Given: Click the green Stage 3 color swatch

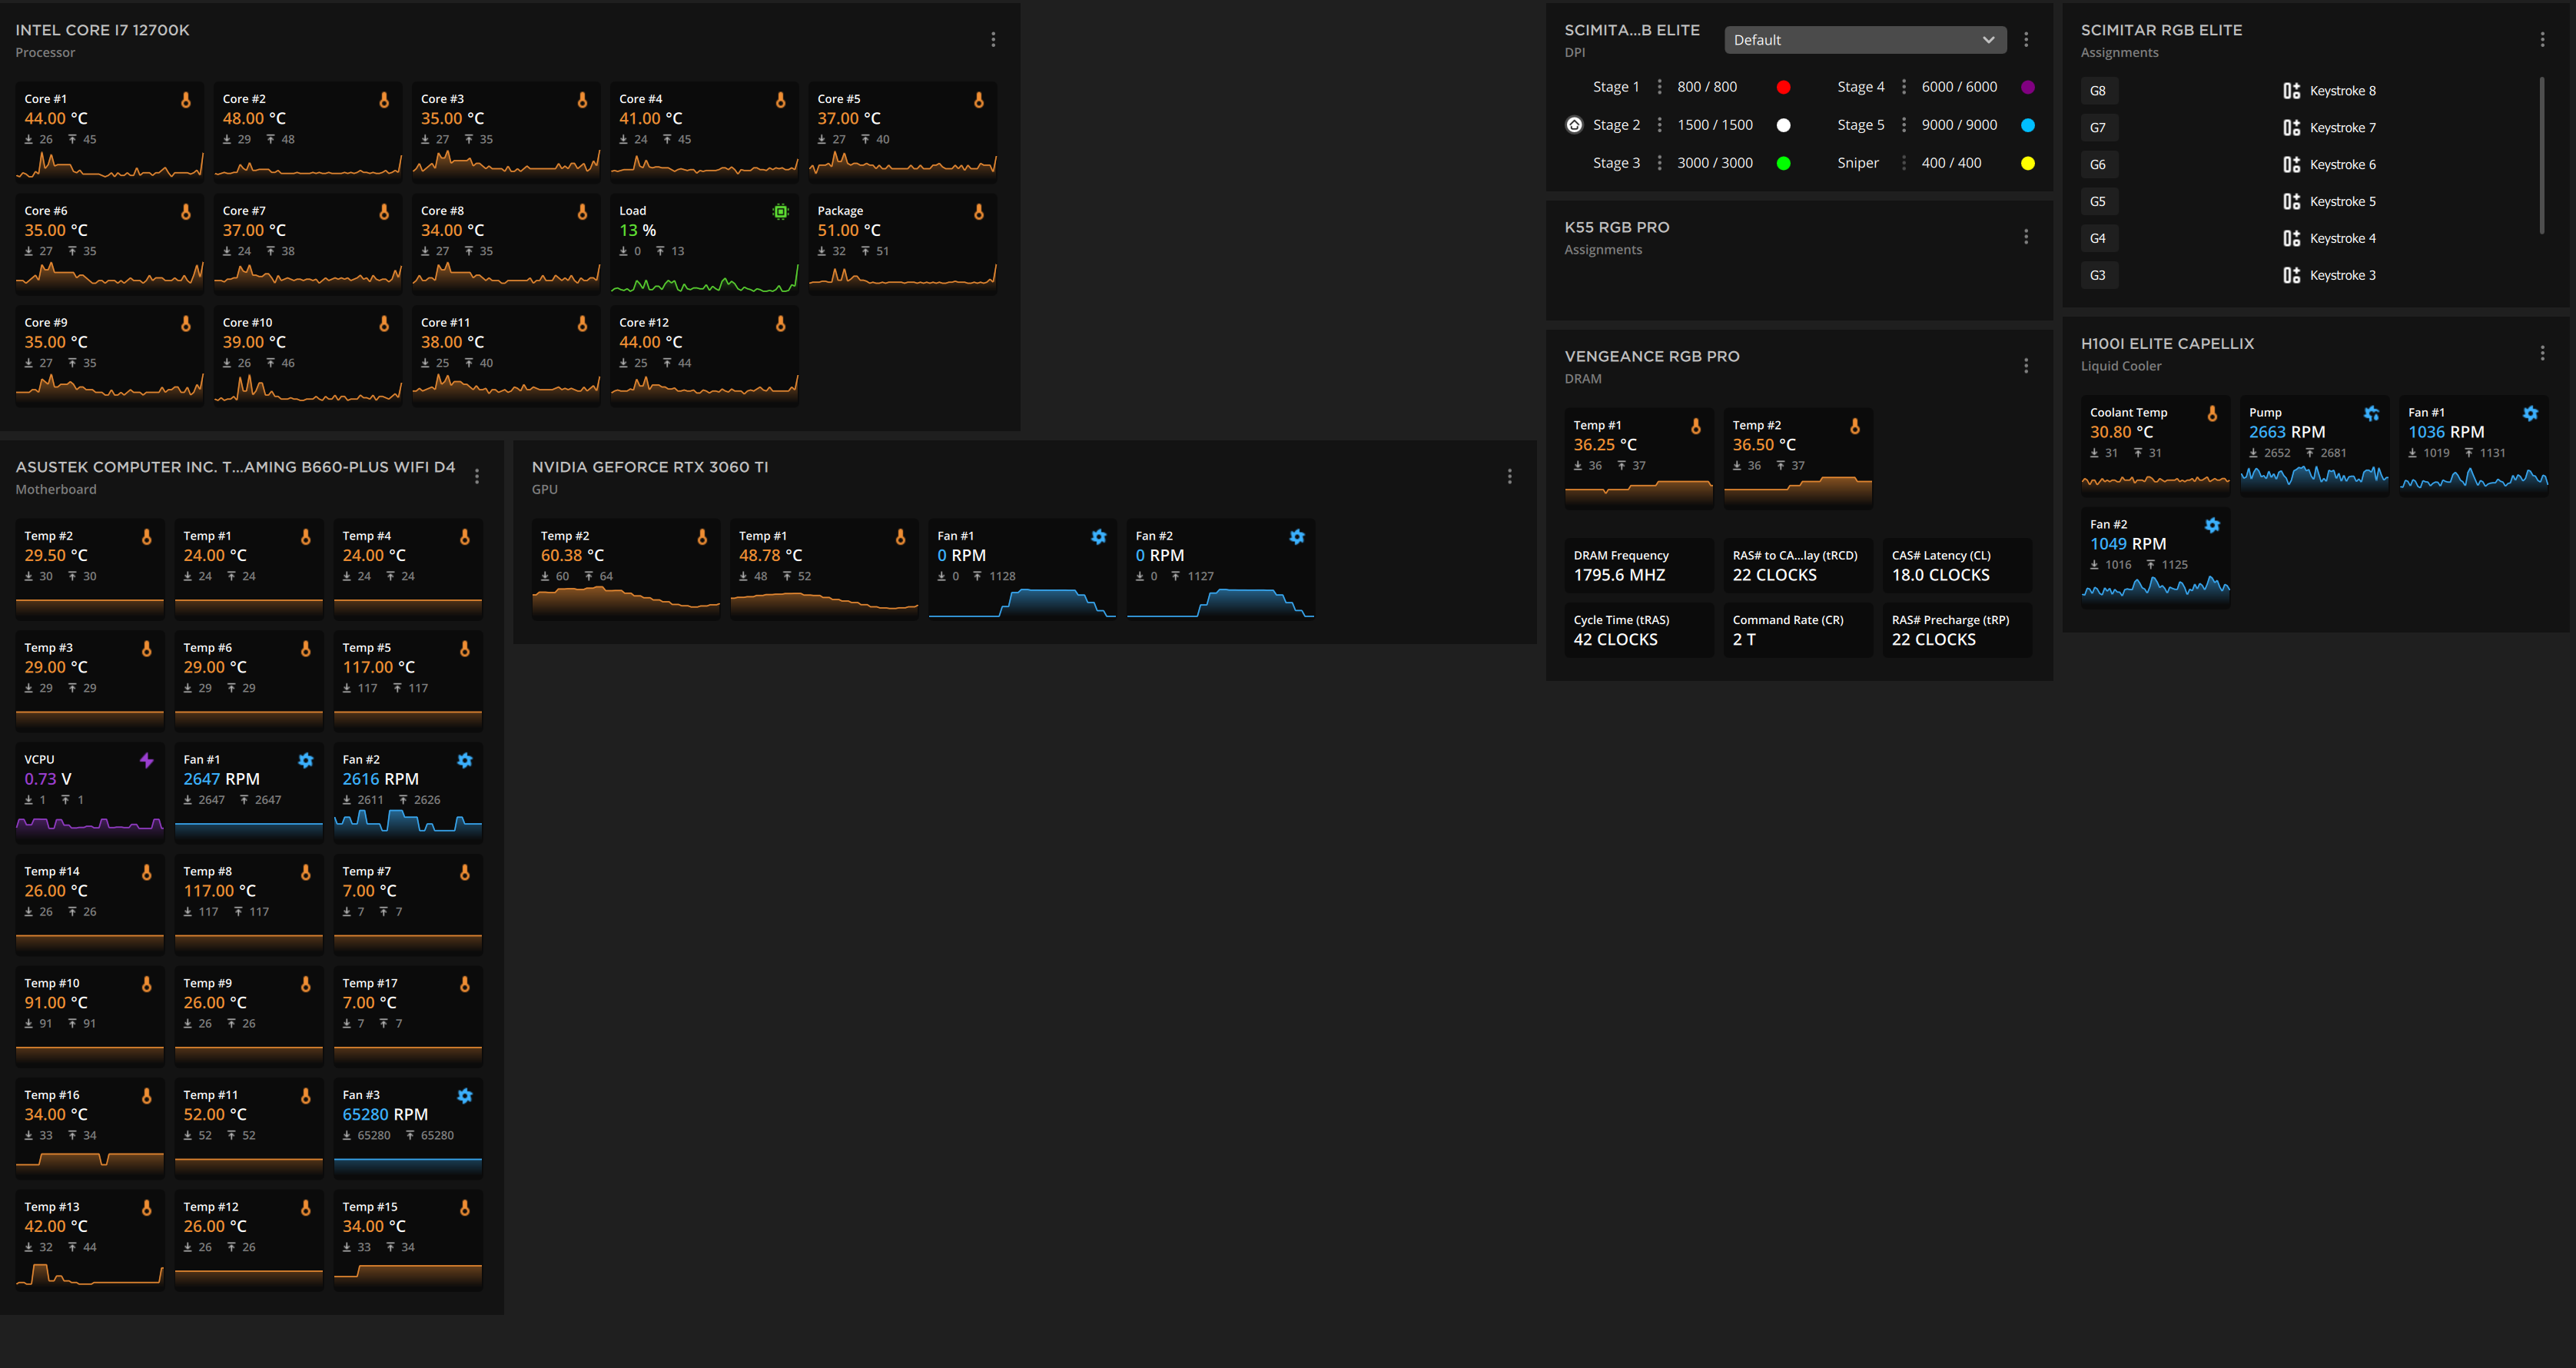Looking at the screenshot, I should tap(1783, 163).
